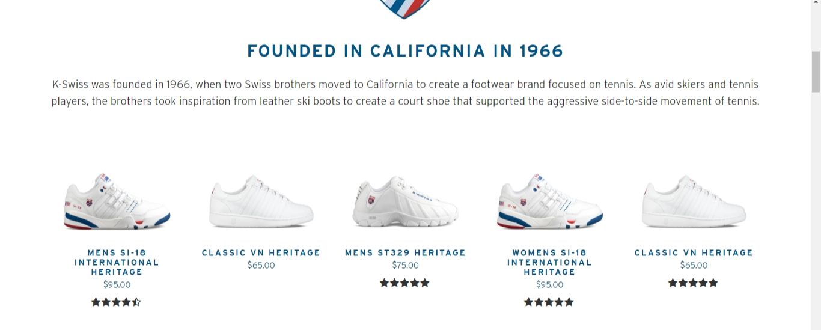This screenshot has height=330, width=821.
Task: Click the first Classic VN Heritage title link
Action: click(x=261, y=252)
